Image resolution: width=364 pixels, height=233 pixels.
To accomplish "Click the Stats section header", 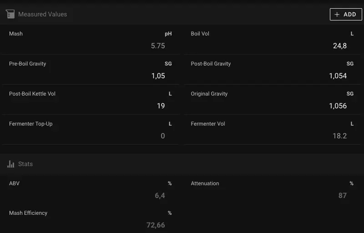I will click(x=25, y=164).
